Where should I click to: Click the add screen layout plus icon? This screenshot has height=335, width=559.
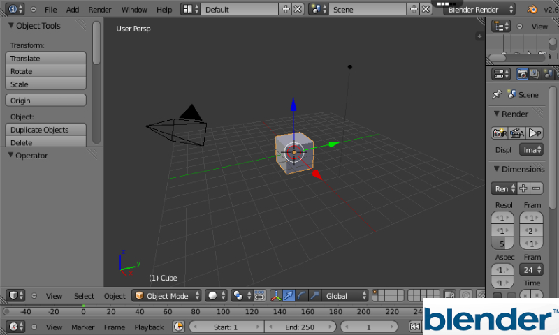tap(285, 10)
